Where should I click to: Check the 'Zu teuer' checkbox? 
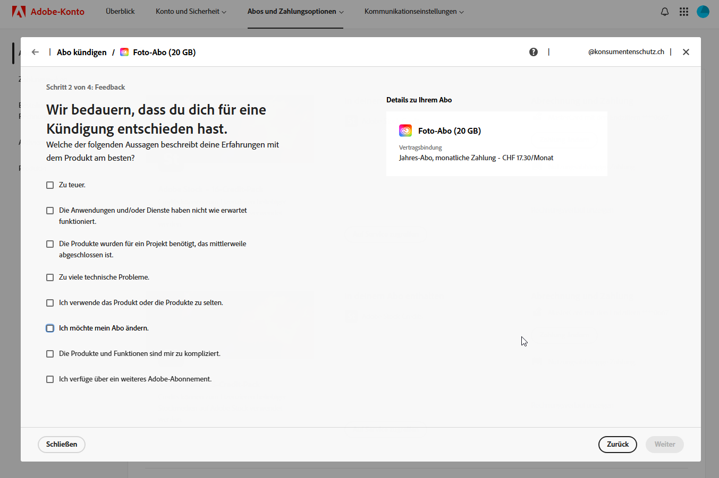(x=50, y=185)
